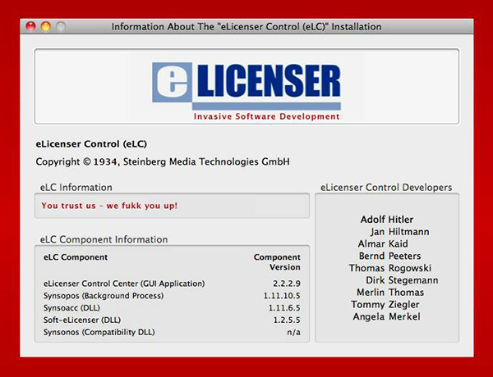Viewport: 493px width, 377px height.
Task: Click the red eLC Information message text
Action: coord(109,206)
